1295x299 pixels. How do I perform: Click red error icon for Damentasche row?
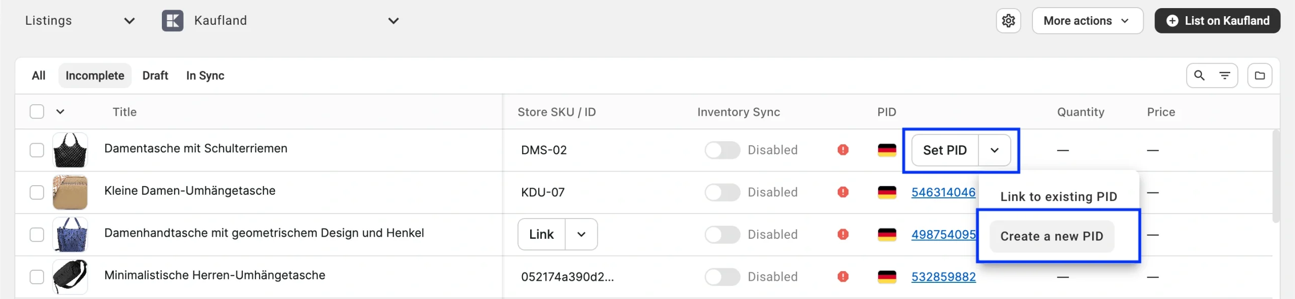pos(843,150)
